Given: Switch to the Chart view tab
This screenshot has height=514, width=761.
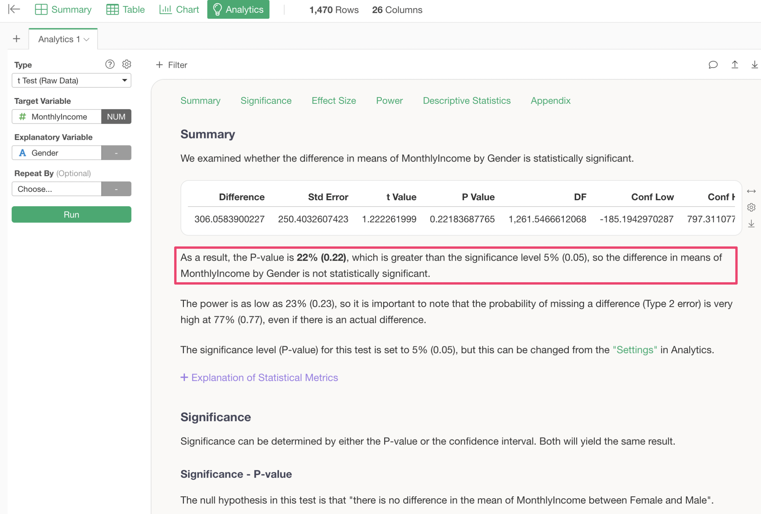Looking at the screenshot, I should click(x=179, y=9).
